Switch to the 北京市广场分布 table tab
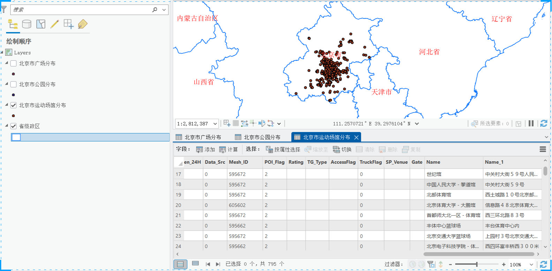Viewport: 552px width, 271px height. [198, 137]
